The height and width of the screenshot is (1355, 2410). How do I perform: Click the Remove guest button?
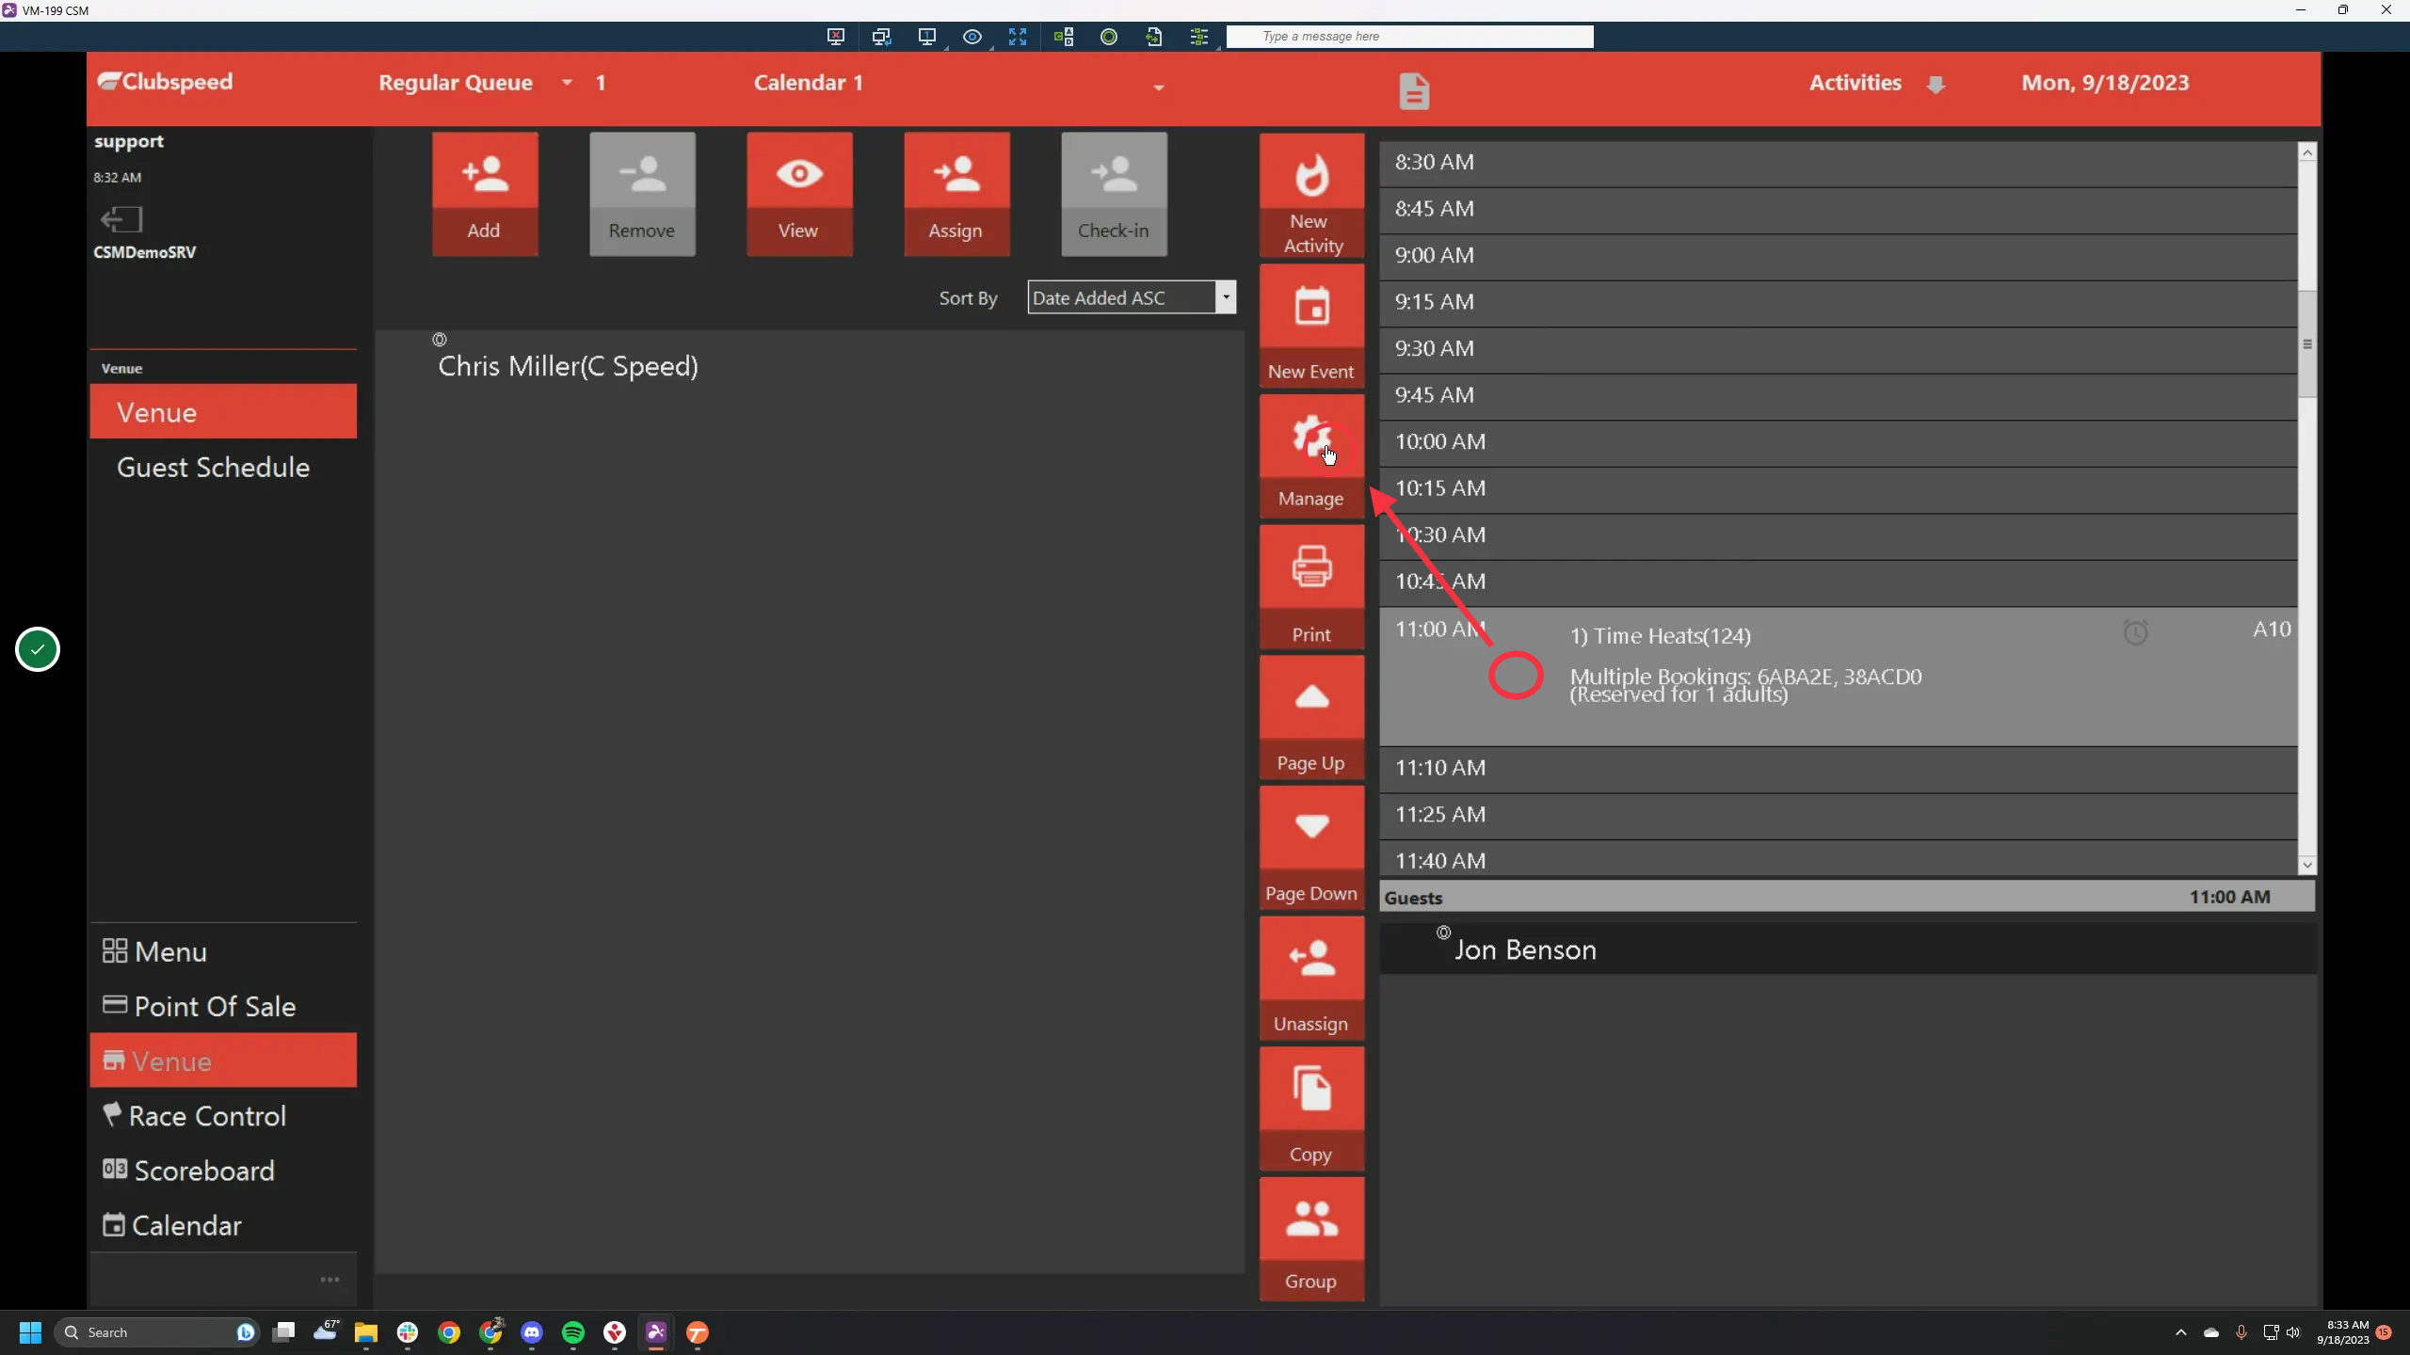click(642, 194)
